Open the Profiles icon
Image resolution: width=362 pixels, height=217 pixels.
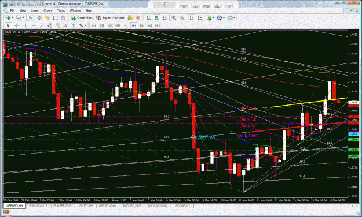click(x=19, y=18)
